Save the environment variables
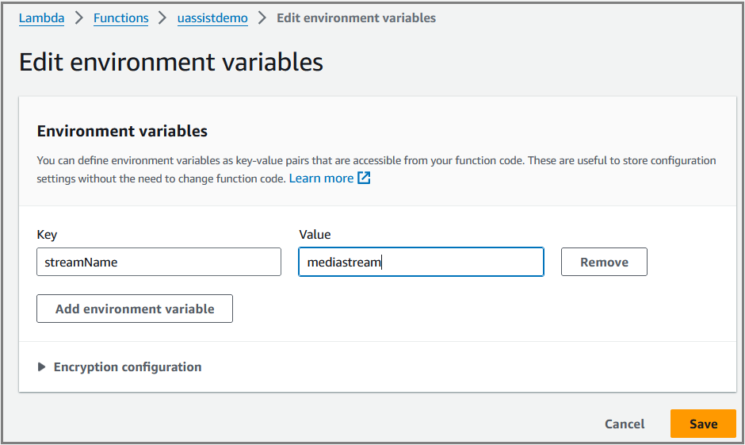 coord(703,424)
